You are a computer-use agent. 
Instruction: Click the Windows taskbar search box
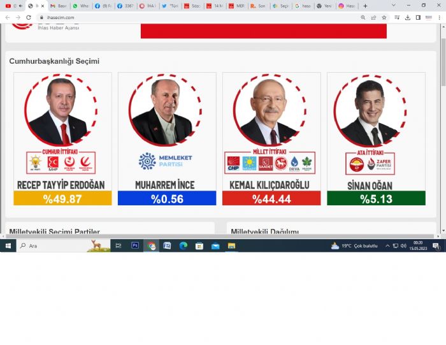(x=64, y=246)
